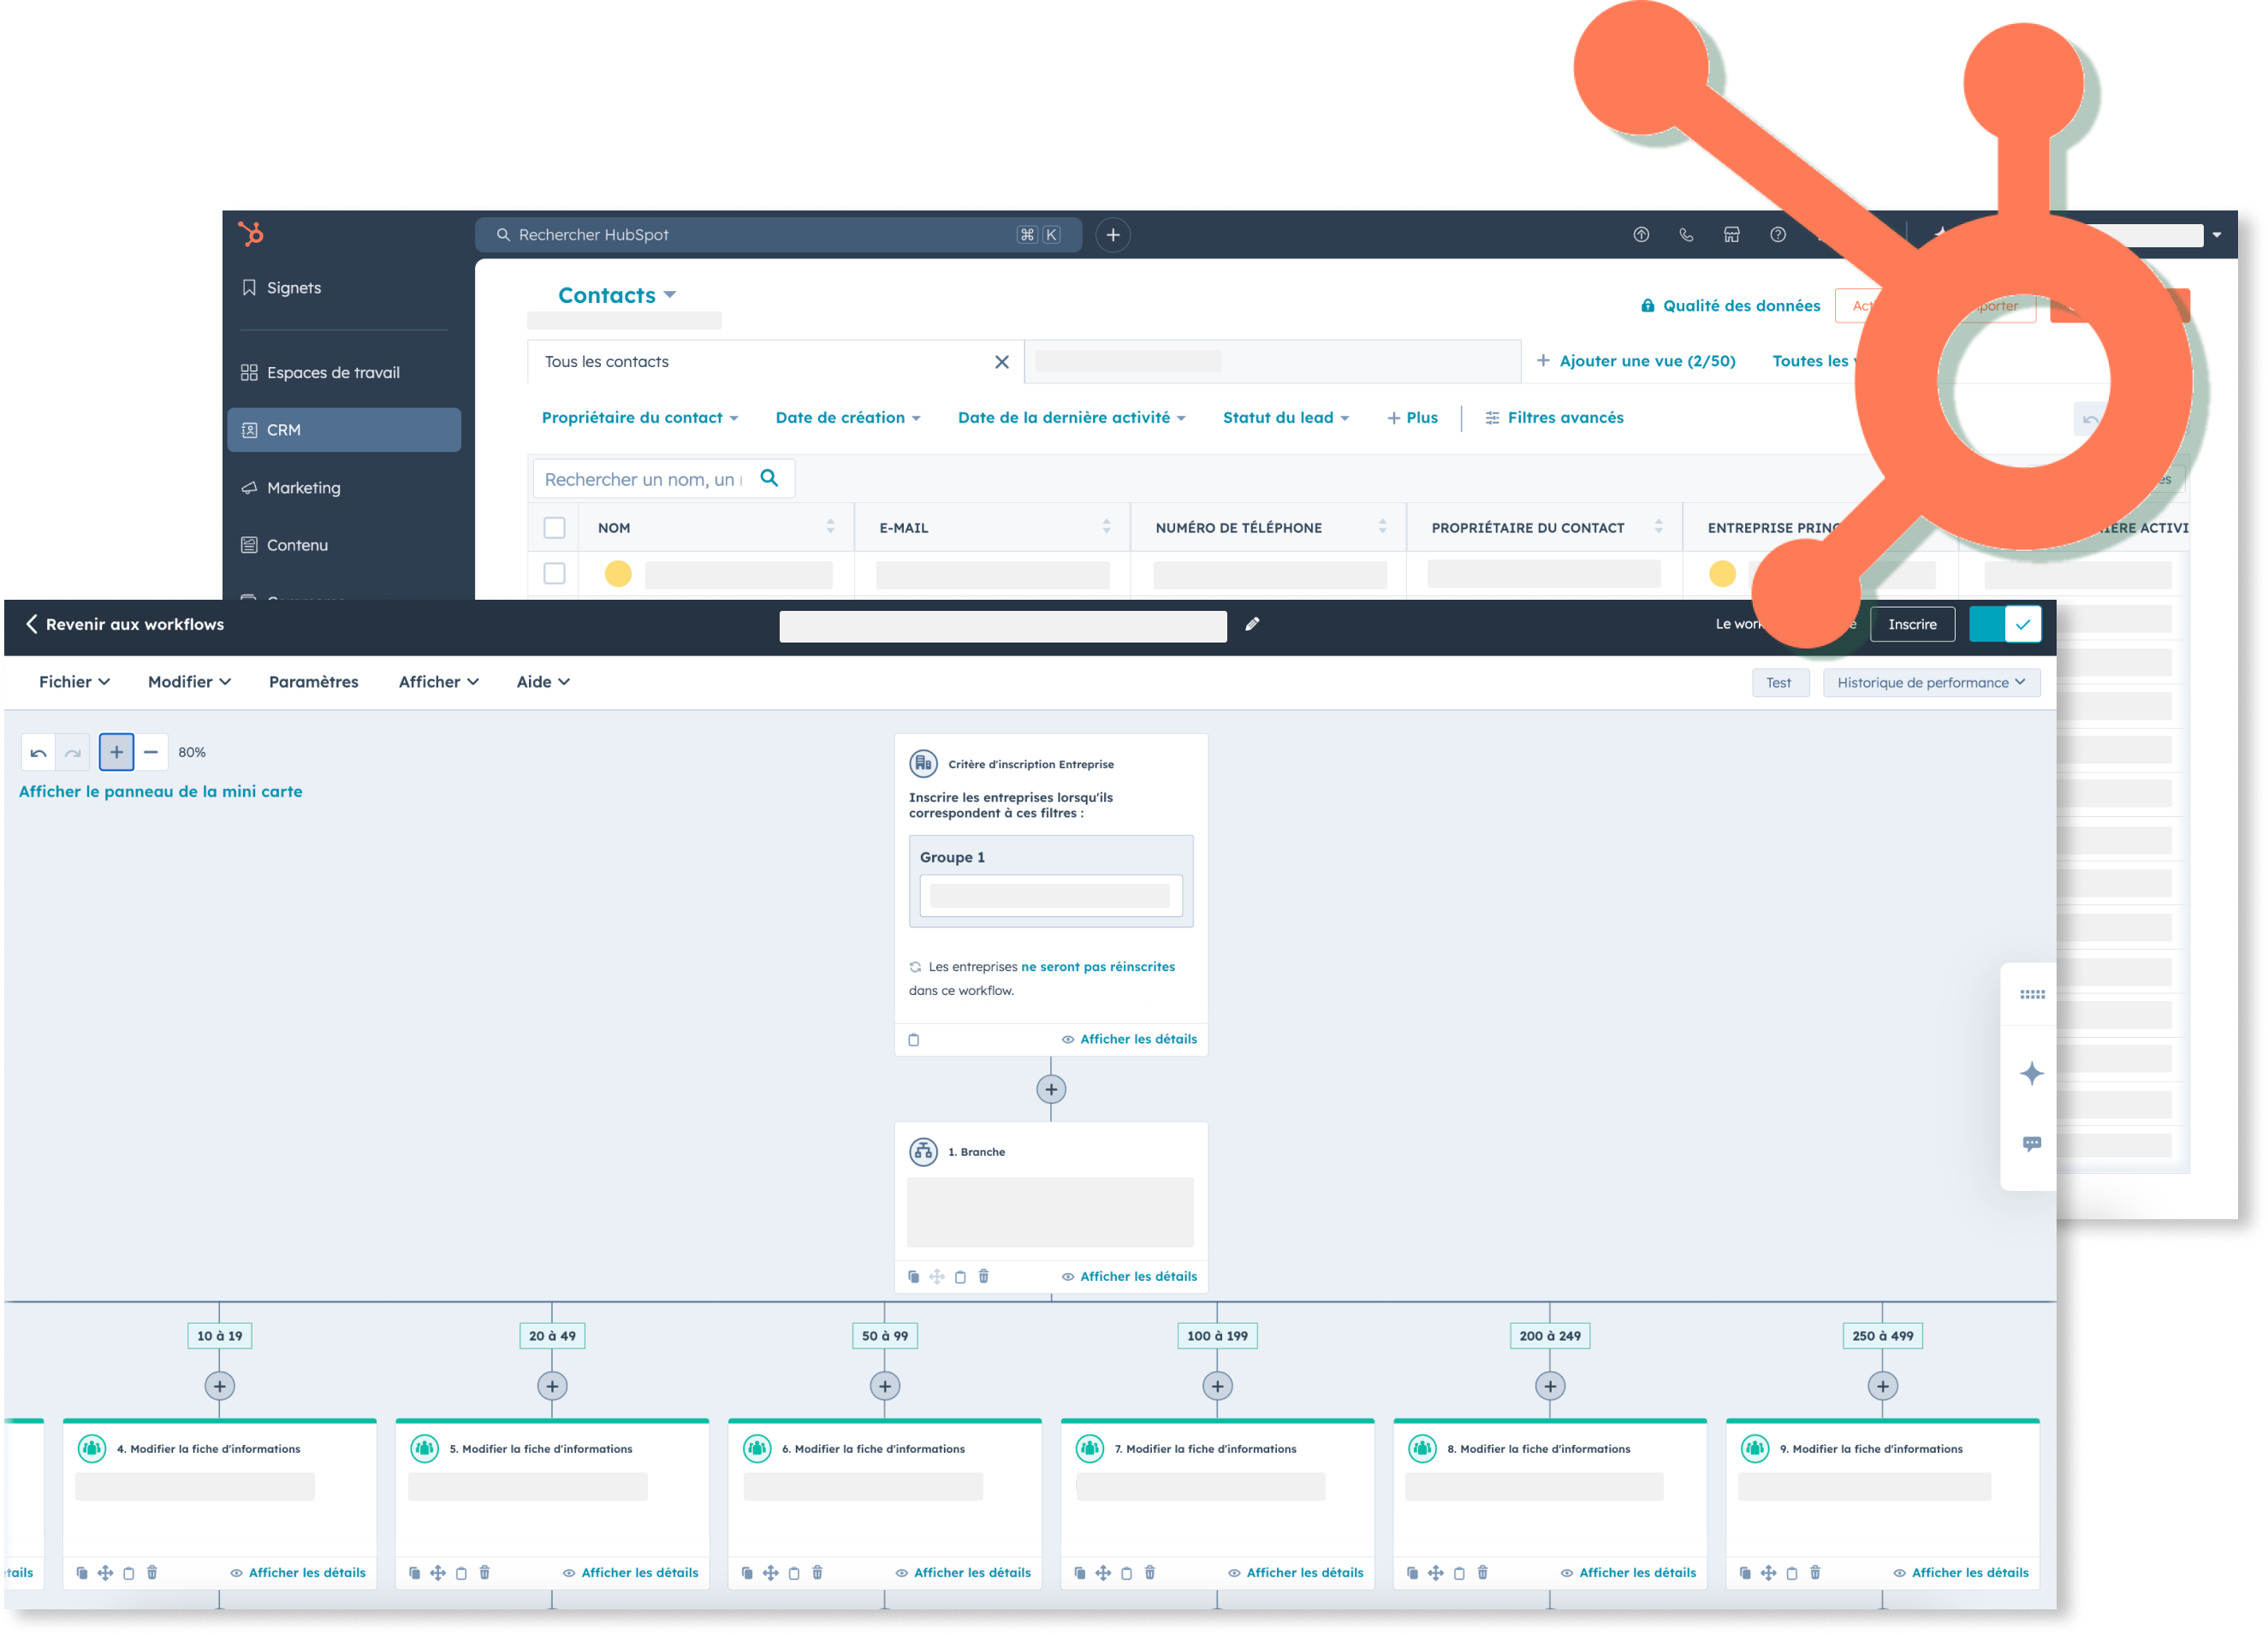Close the Tous les contacts view tab
Screen dimensions: 2268x1635
(x=1001, y=362)
